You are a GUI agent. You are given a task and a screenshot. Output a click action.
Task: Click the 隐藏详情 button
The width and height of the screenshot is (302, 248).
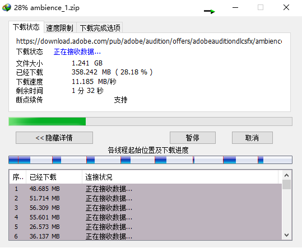pyautogui.click(x=54, y=138)
